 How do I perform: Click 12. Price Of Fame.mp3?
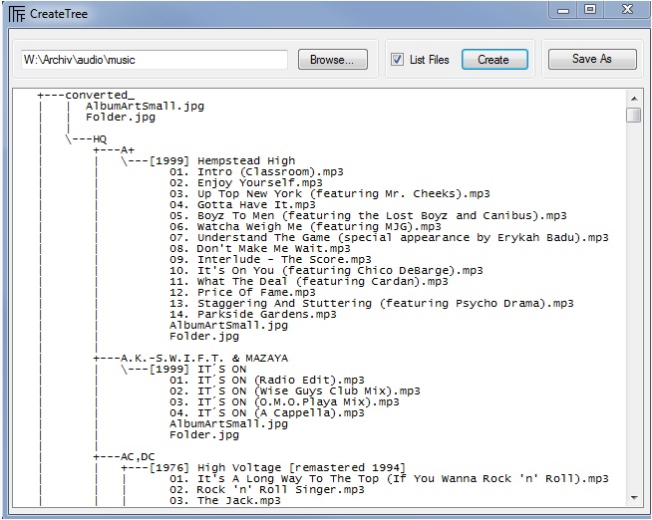tap(242, 293)
